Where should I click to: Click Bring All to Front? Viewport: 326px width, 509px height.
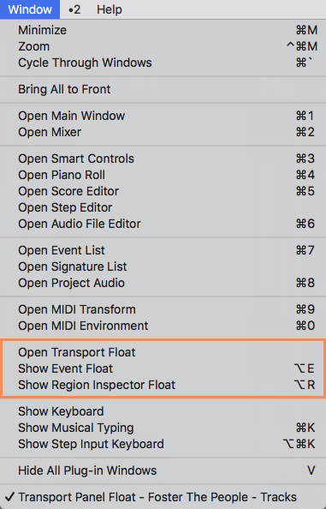click(x=163, y=89)
